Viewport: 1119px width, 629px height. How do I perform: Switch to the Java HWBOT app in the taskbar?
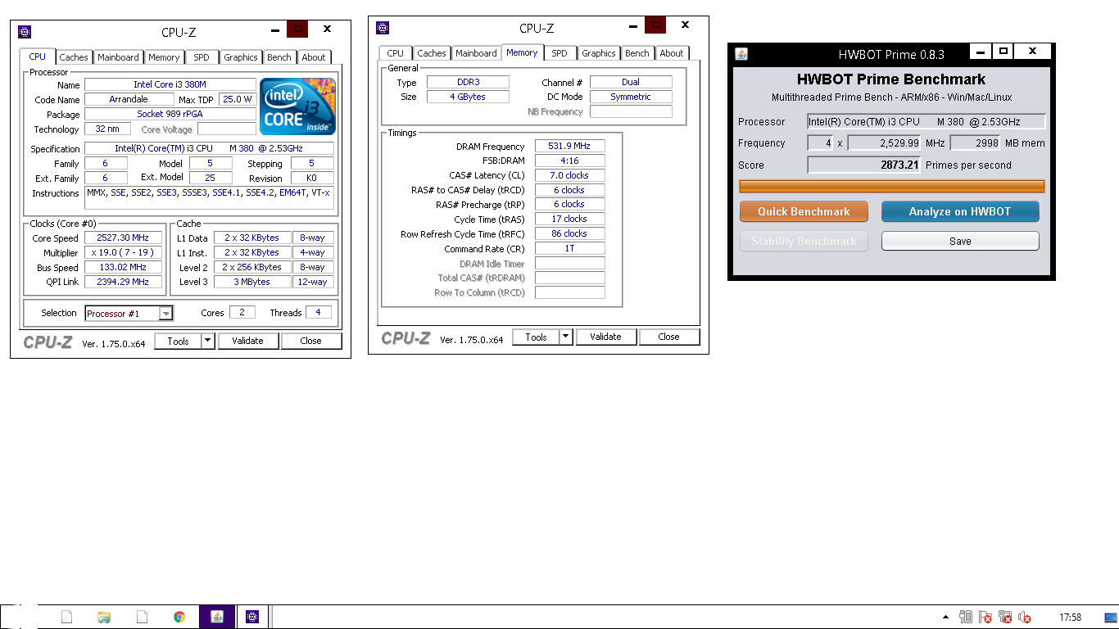pos(217,617)
